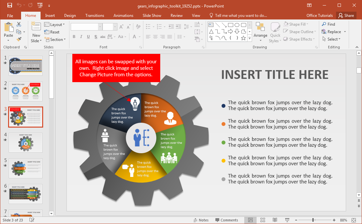Open the Arrange tool
This screenshot has width=362, height=224.
coord(260,32)
